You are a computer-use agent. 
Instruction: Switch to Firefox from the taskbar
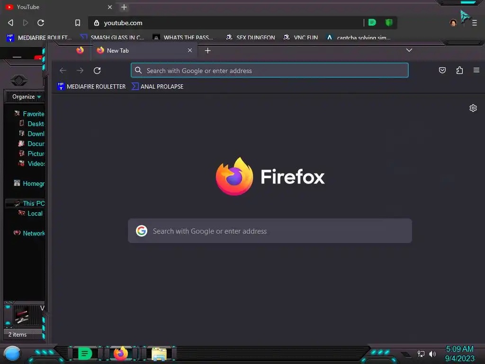coord(121,354)
